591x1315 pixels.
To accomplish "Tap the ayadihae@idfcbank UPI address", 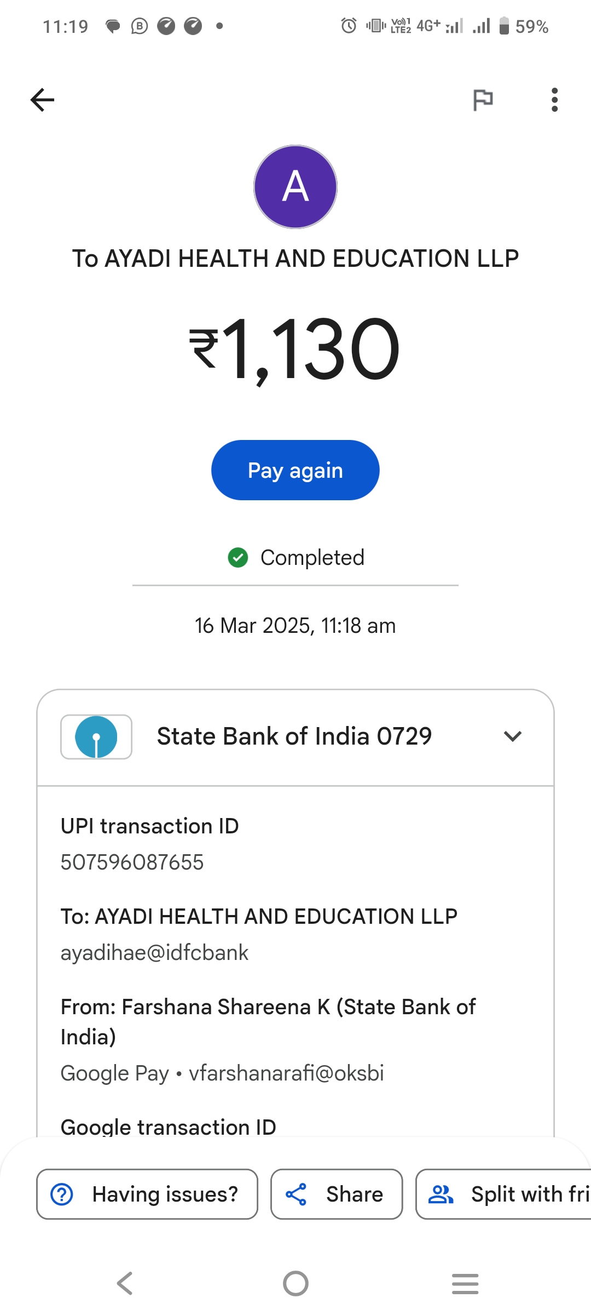I will pyautogui.click(x=154, y=953).
